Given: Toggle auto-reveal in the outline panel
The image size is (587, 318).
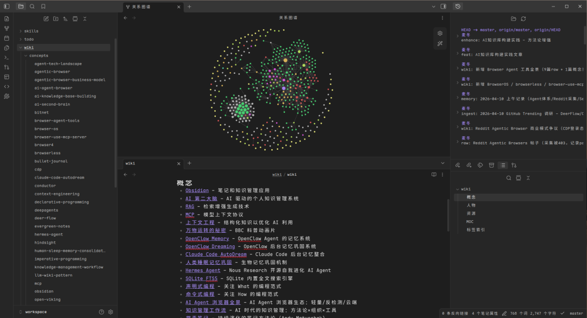Looking at the screenshot, I should coord(519,178).
